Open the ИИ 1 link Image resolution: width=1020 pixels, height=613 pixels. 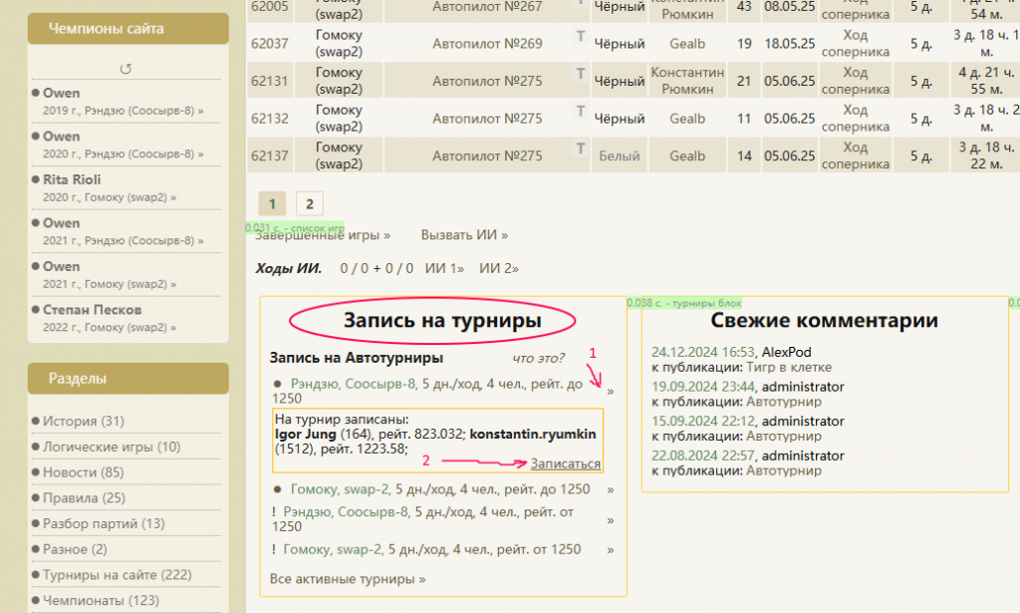coord(444,268)
